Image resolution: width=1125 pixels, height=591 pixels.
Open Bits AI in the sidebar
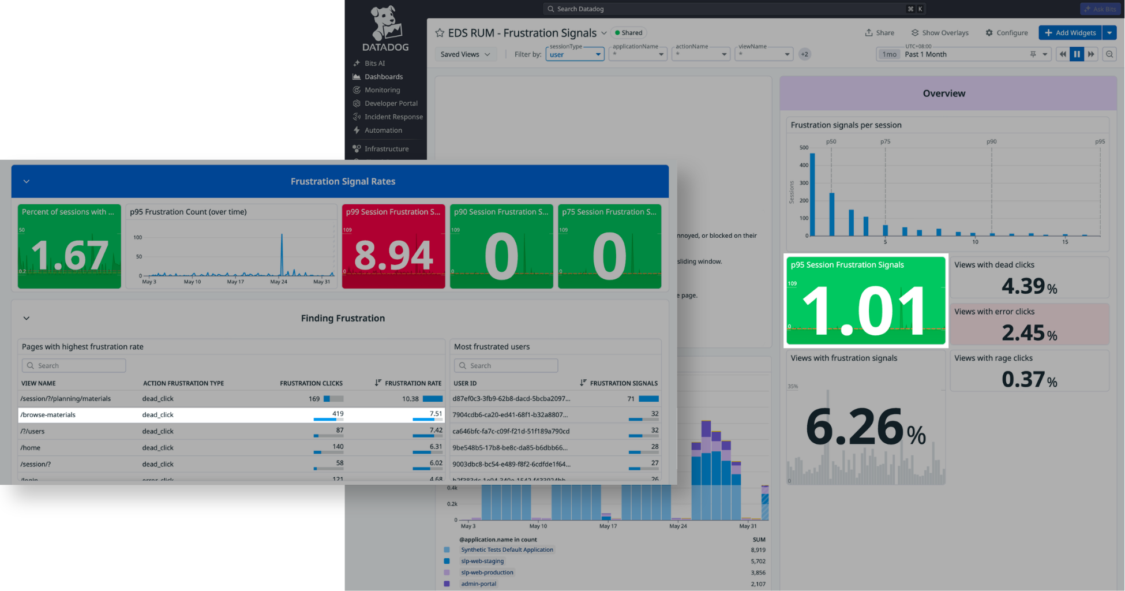point(374,63)
